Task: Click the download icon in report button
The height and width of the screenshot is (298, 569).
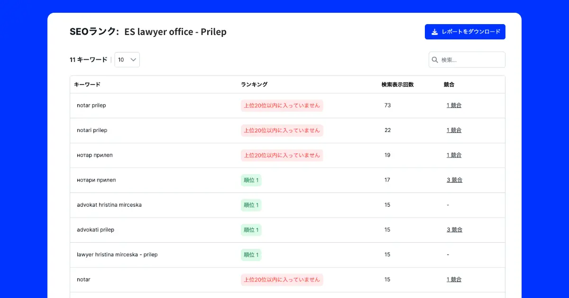Action: pos(434,32)
